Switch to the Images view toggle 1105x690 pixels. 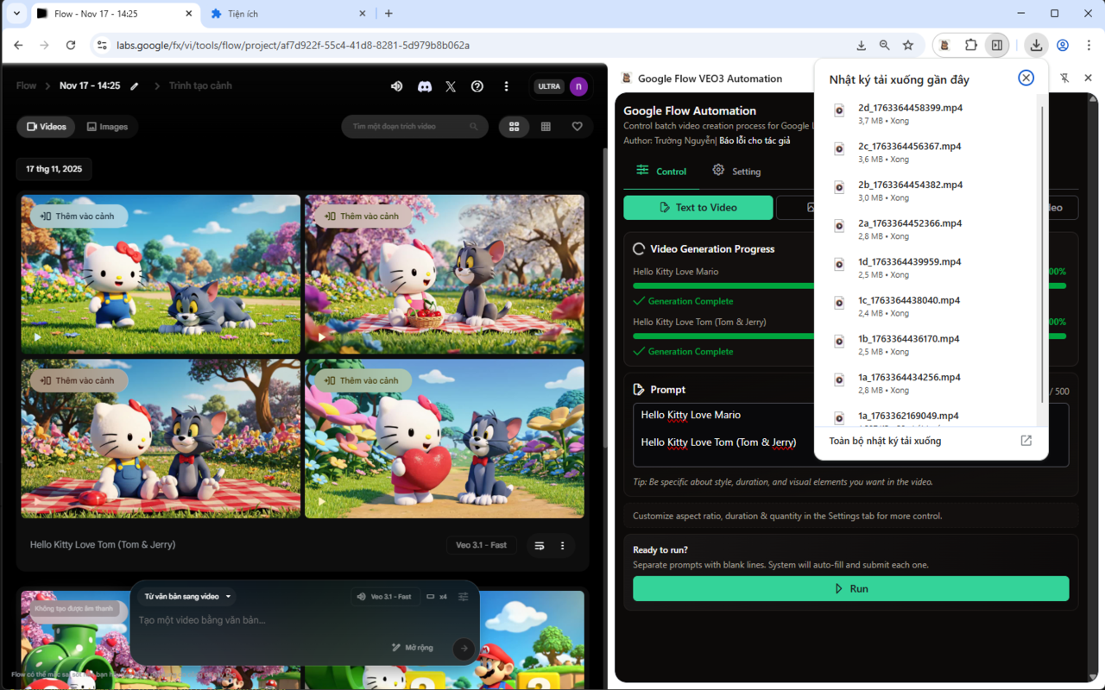[108, 127]
